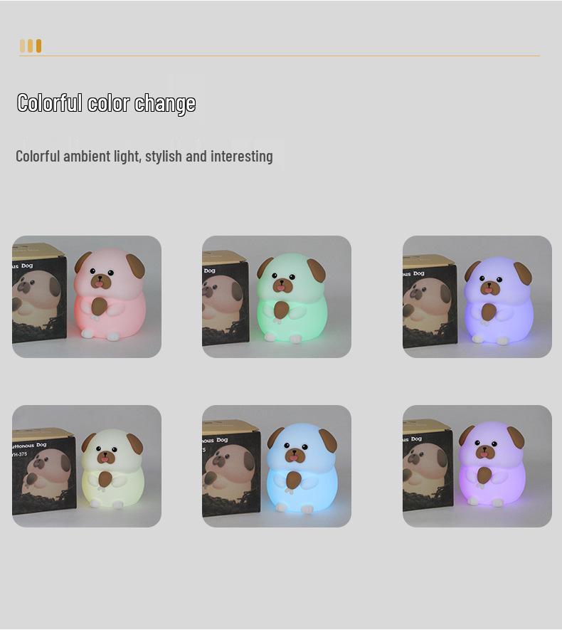Select the light blue dog lamp image

(277, 466)
